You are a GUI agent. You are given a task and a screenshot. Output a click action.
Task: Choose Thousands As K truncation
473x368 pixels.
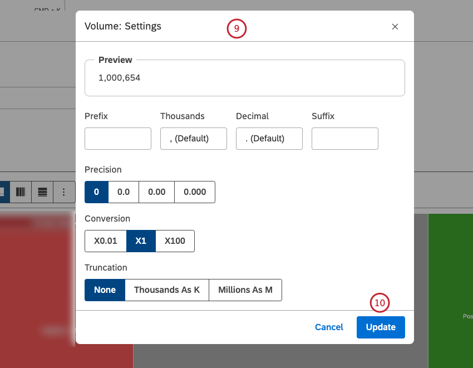click(x=166, y=290)
